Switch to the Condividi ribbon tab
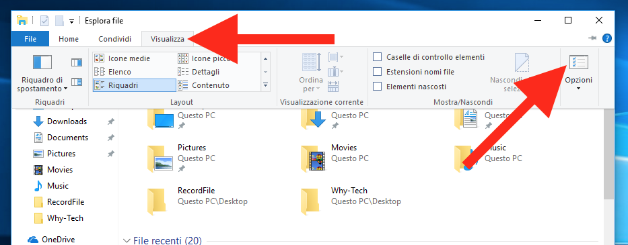Viewport: 628px width, 245px height. coord(114,39)
